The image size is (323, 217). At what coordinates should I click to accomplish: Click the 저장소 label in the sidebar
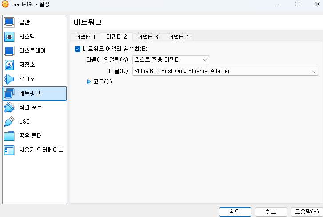pyautogui.click(x=27, y=65)
